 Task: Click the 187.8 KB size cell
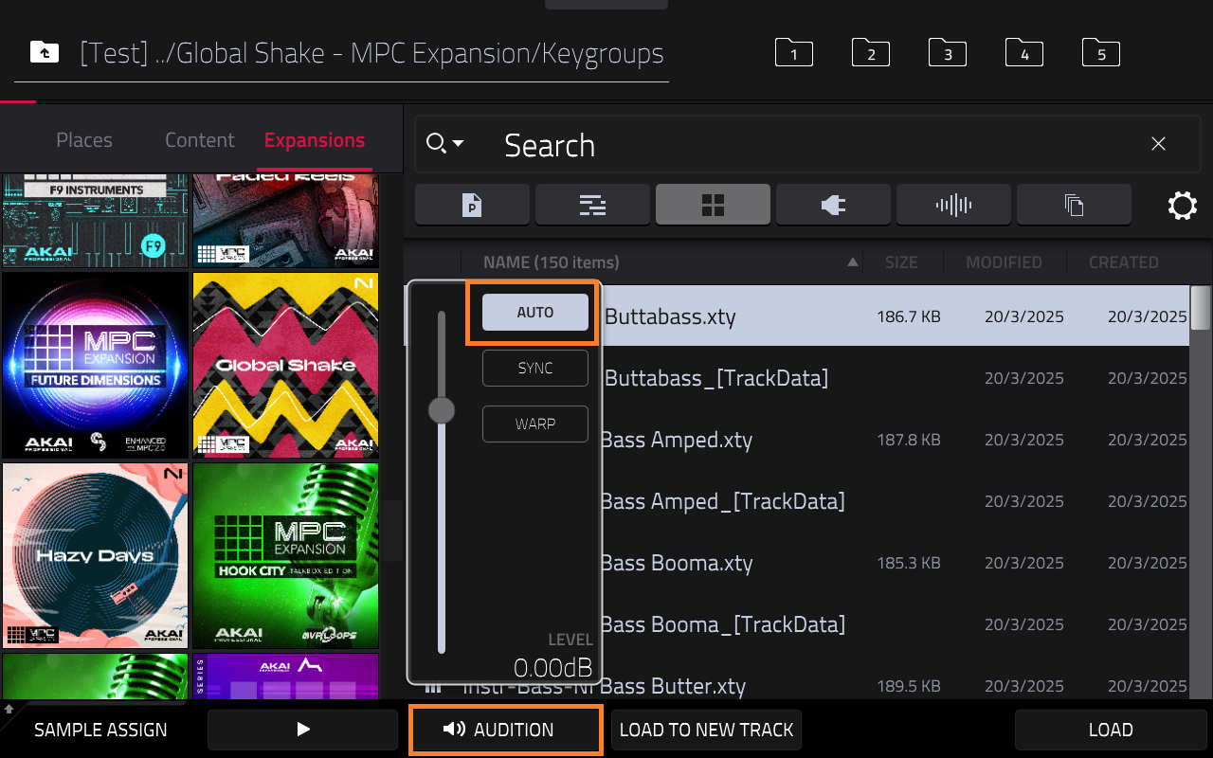click(x=909, y=440)
